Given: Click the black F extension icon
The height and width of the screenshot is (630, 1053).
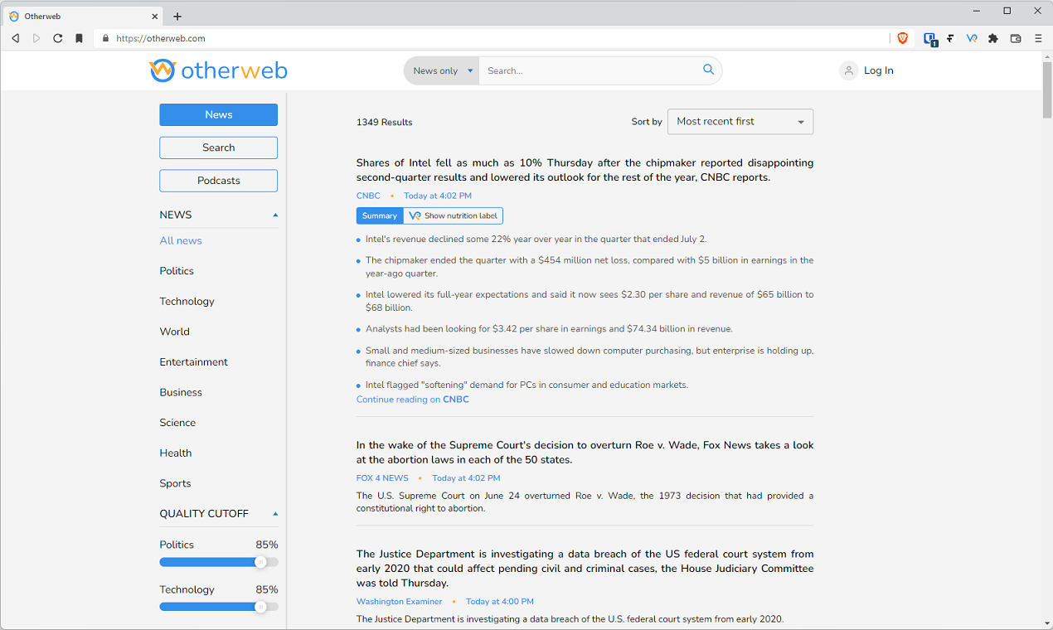Looking at the screenshot, I should 950,38.
